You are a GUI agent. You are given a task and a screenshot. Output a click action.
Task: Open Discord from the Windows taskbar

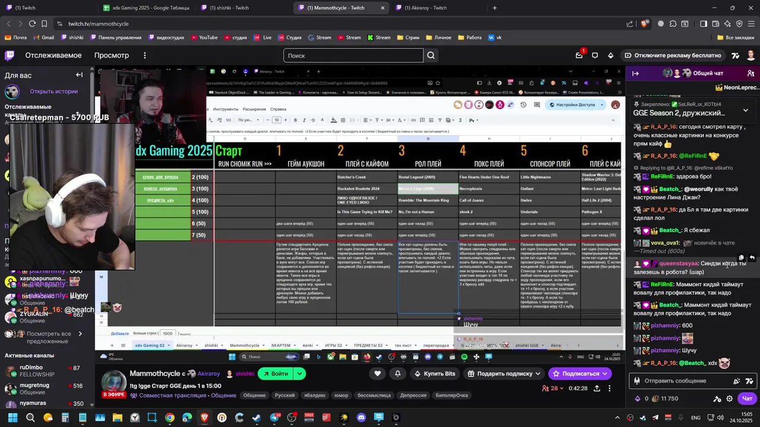(361, 418)
